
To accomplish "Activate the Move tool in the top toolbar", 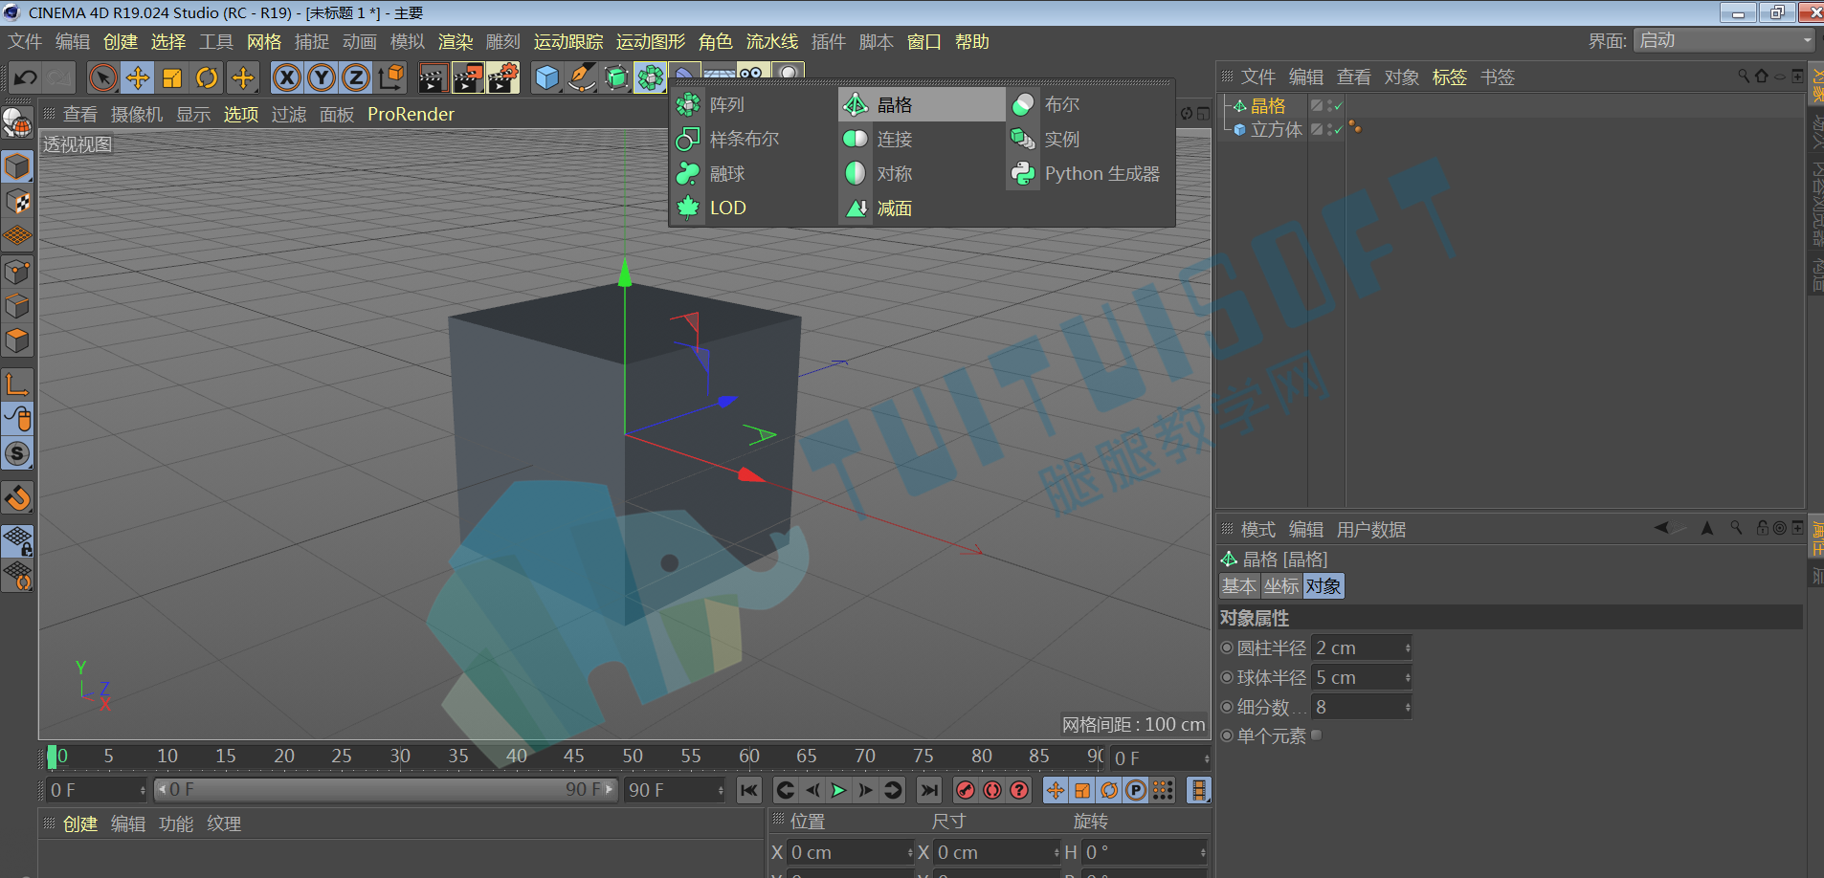I will point(138,77).
